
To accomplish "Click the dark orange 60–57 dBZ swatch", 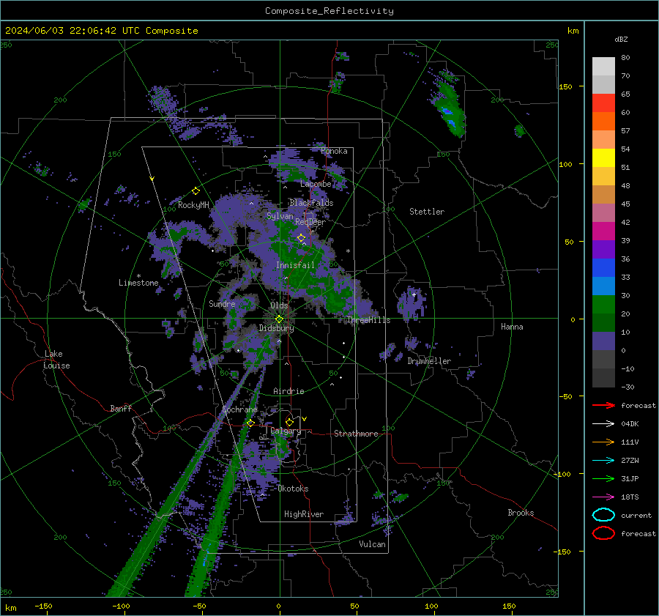I will tap(603, 122).
